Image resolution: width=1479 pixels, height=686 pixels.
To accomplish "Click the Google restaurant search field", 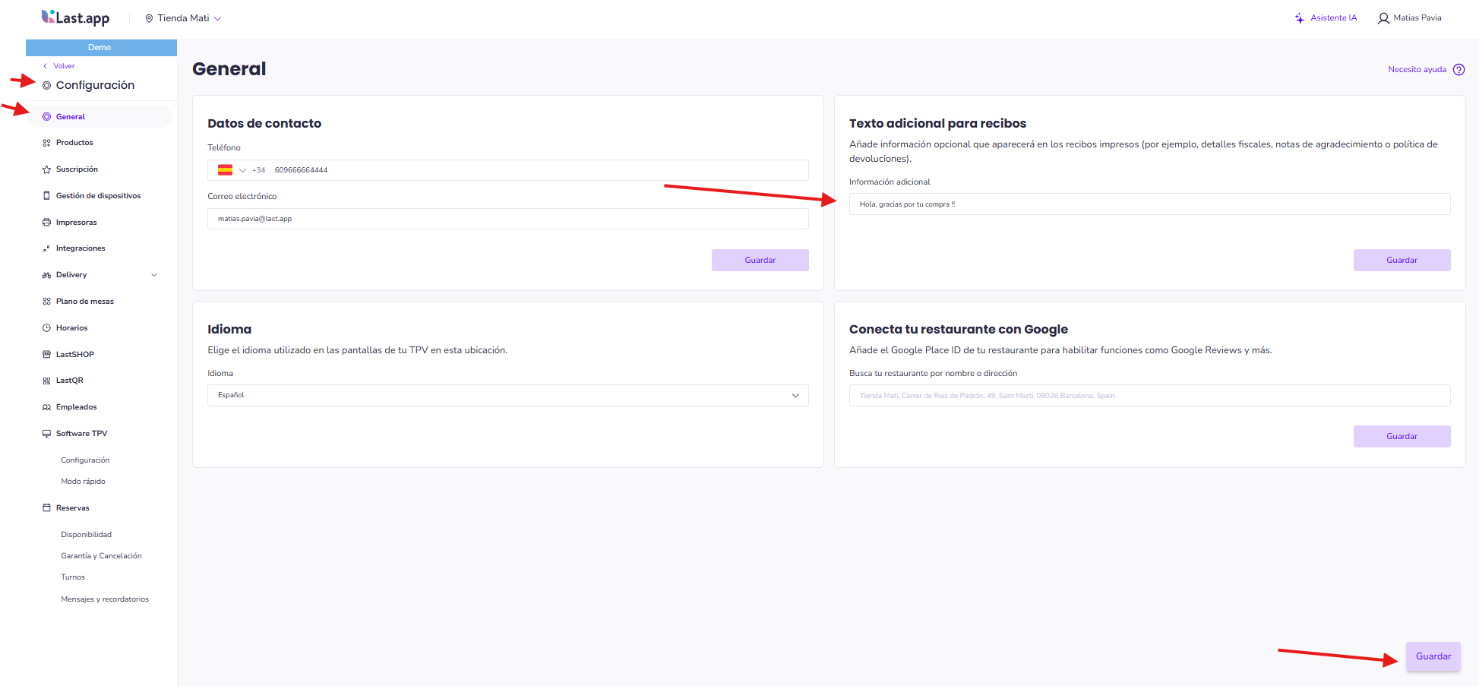I will [1149, 395].
